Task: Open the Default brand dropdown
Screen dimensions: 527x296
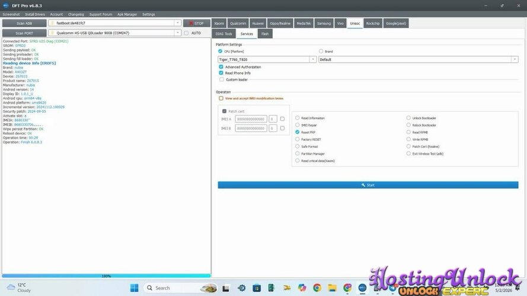Action: 418,59
